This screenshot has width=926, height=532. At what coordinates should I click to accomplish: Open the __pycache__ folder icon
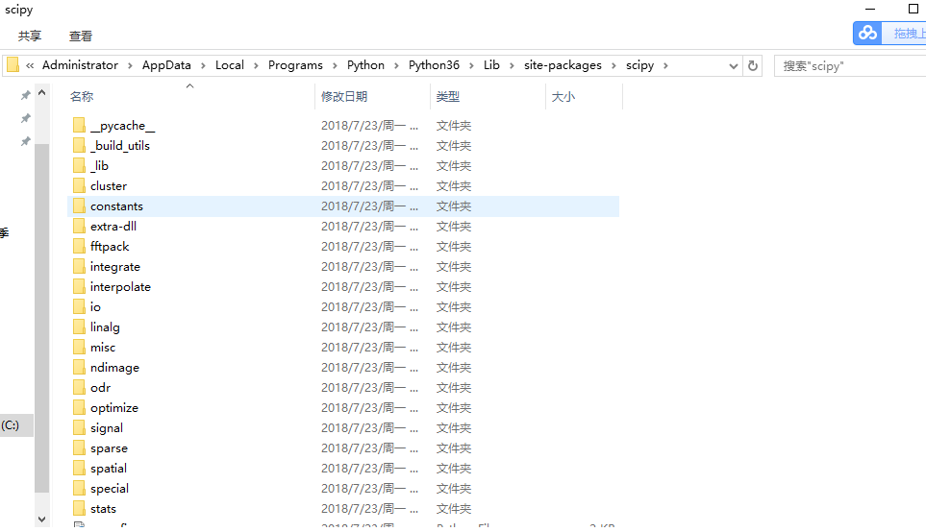79,125
